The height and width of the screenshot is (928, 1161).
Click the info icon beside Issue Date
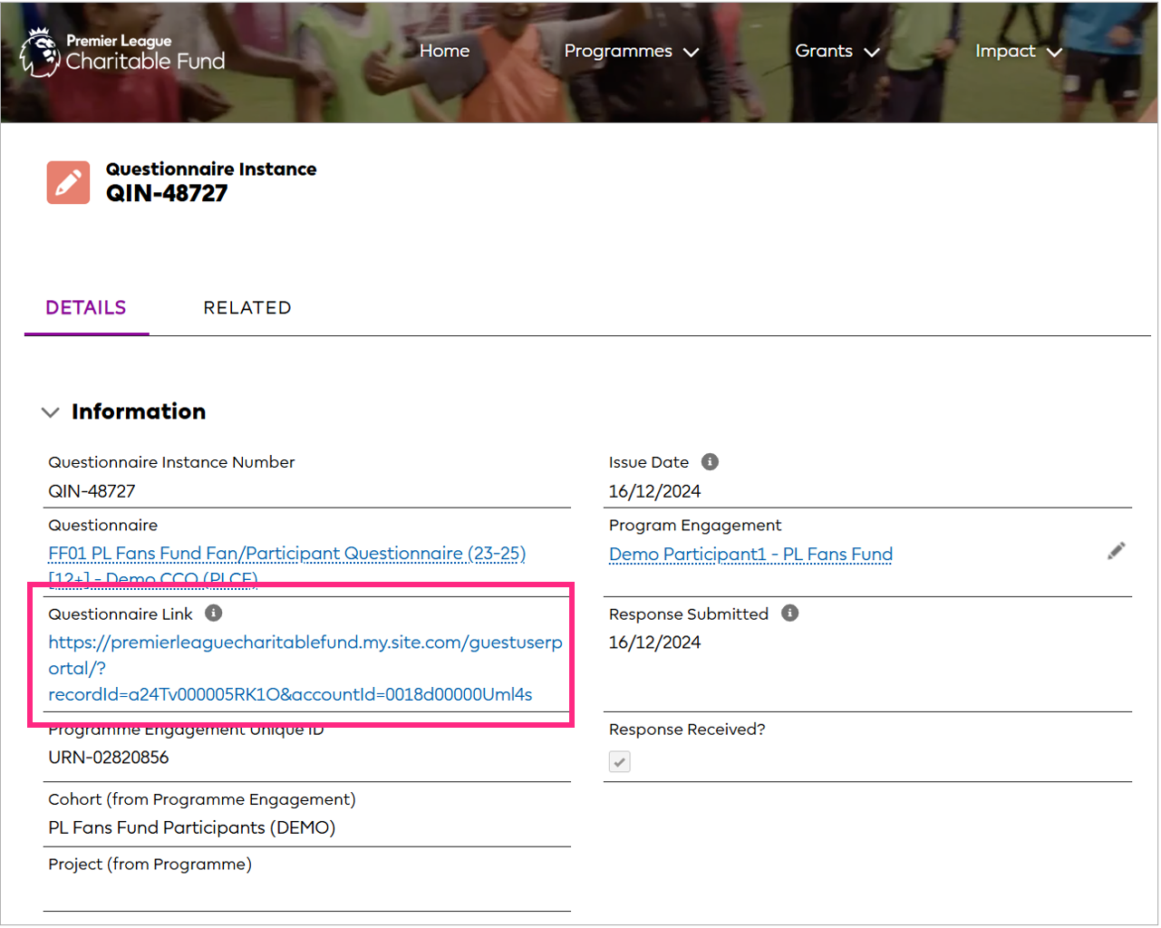[711, 462]
